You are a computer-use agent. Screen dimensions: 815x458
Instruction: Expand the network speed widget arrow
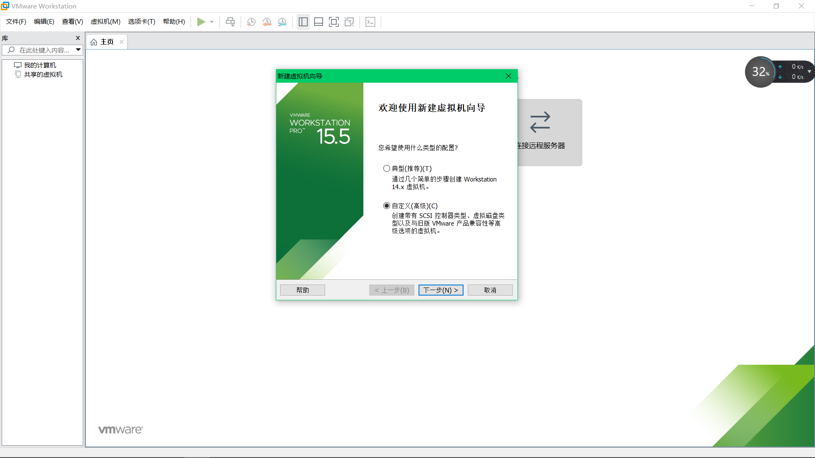coord(809,72)
